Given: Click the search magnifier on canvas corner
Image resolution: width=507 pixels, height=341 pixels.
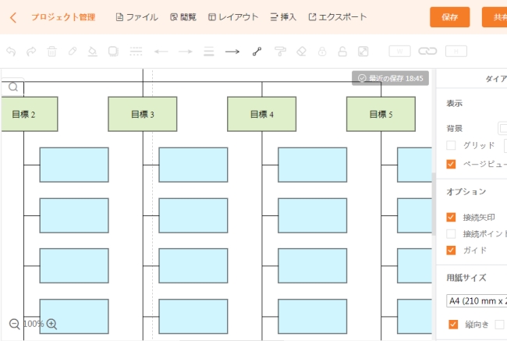Looking at the screenshot, I should (13, 88).
